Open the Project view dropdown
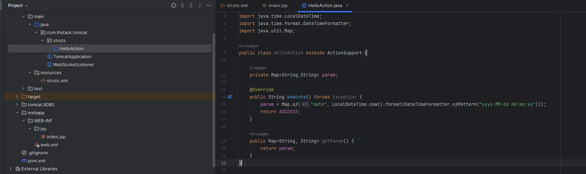The width and height of the screenshot is (586, 174). click(18, 6)
